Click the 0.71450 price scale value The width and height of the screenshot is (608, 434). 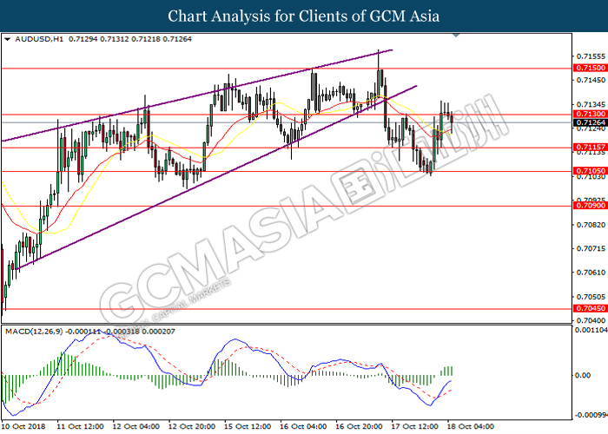(x=591, y=80)
